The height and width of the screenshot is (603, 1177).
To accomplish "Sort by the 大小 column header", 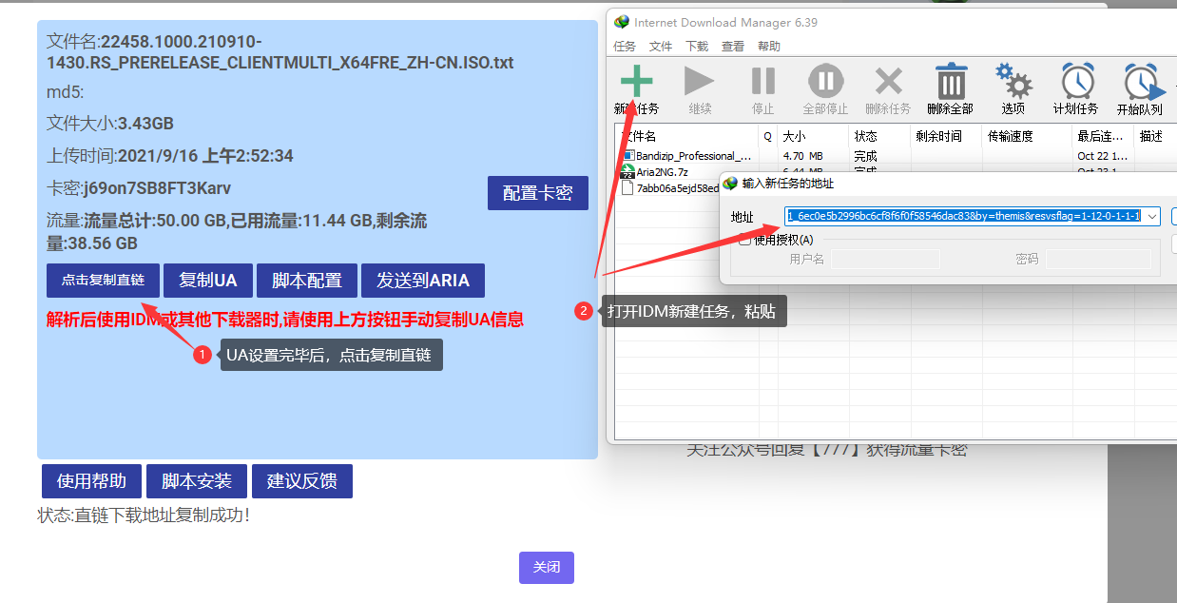I will click(813, 136).
